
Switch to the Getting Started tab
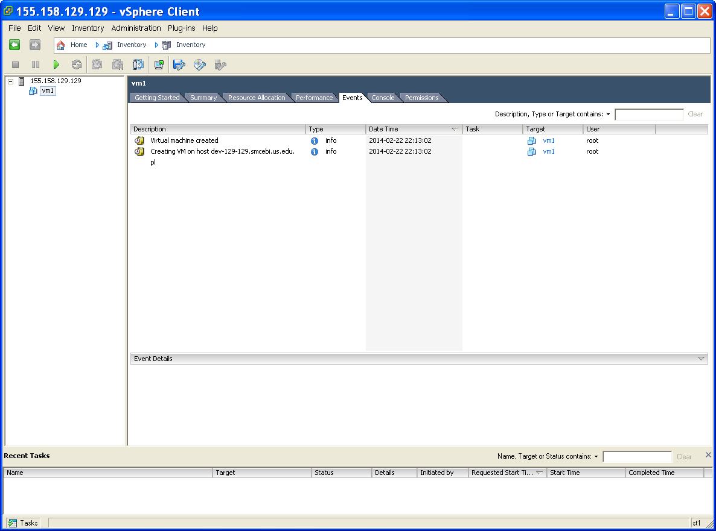tap(157, 98)
